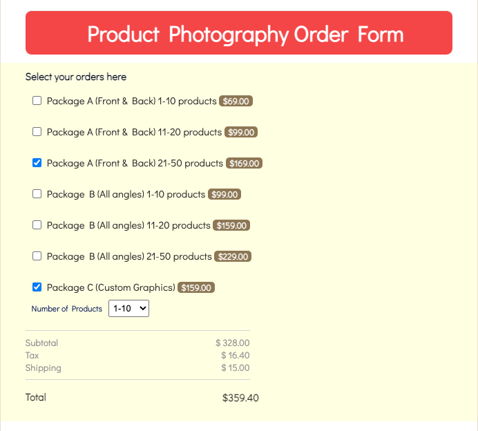
Task: Check Package A 1-10 products checkbox
Action: pos(37,101)
